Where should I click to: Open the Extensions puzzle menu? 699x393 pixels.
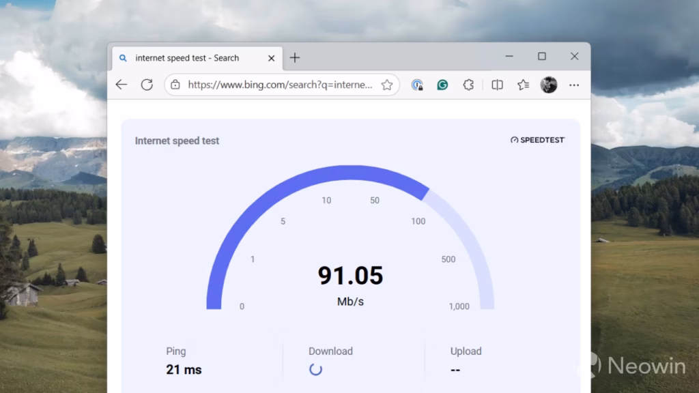point(468,85)
